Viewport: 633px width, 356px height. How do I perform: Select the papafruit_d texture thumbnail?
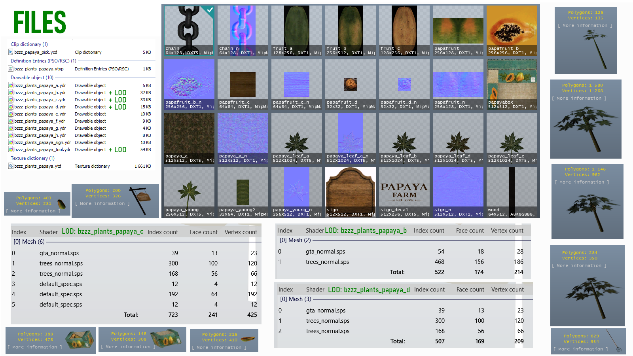point(351,84)
